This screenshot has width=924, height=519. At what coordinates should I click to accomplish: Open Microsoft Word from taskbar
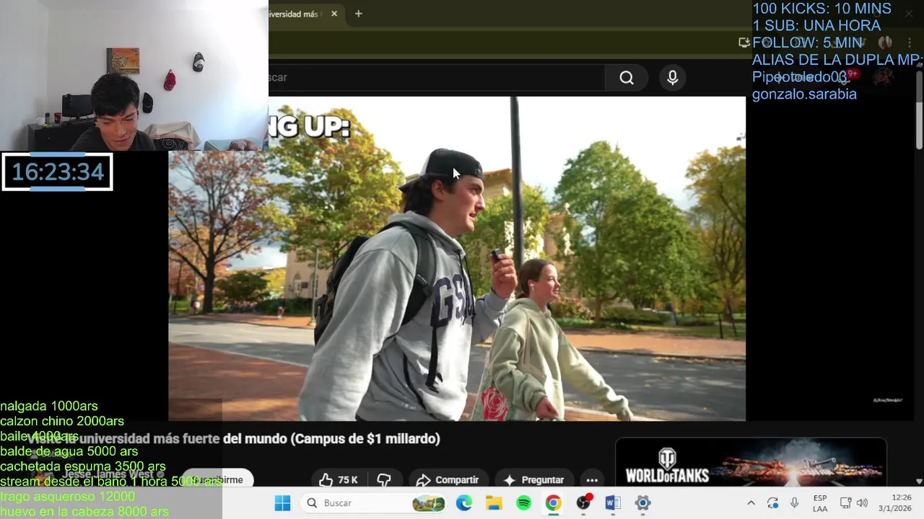613,503
